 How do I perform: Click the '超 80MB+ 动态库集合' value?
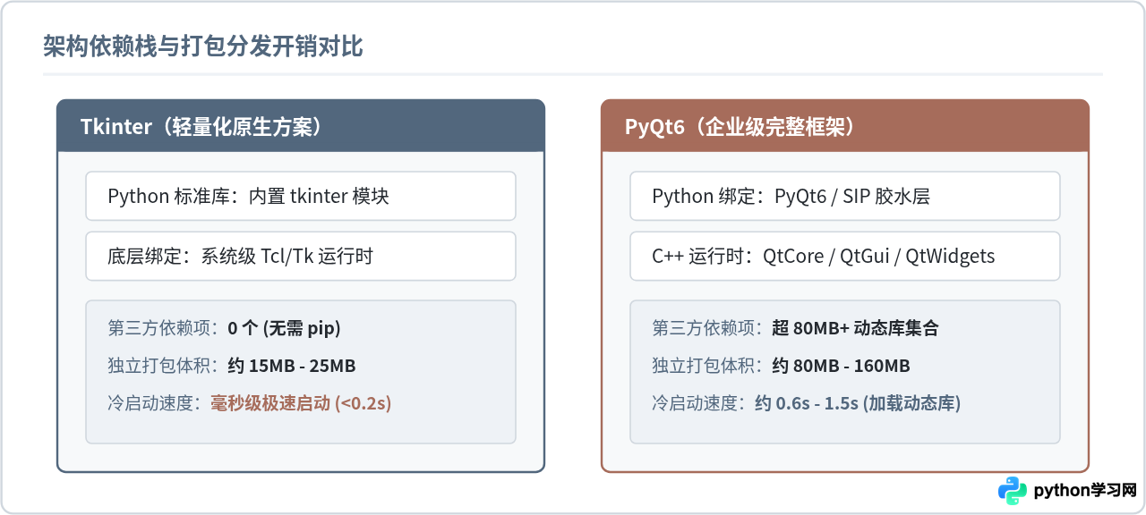855,328
